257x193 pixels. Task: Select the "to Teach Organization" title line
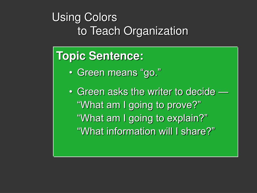tap(133, 31)
